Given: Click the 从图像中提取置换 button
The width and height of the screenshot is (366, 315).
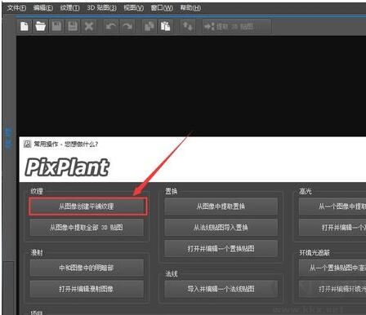Looking at the screenshot, I should tap(221, 206).
